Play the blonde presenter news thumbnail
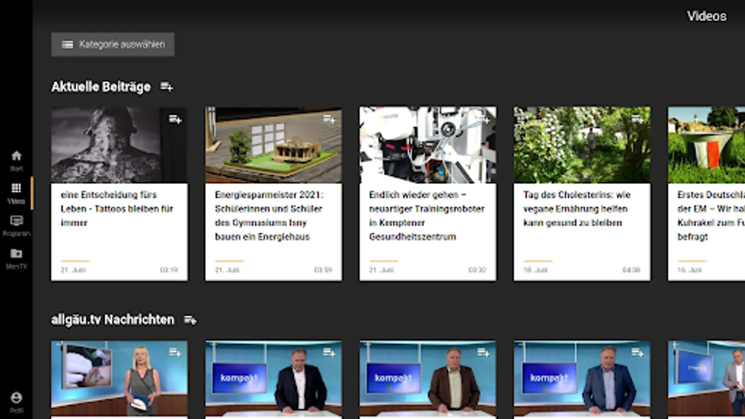Image resolution: width=745 pixels, height=419 pixels. click(x=119, y=378)
